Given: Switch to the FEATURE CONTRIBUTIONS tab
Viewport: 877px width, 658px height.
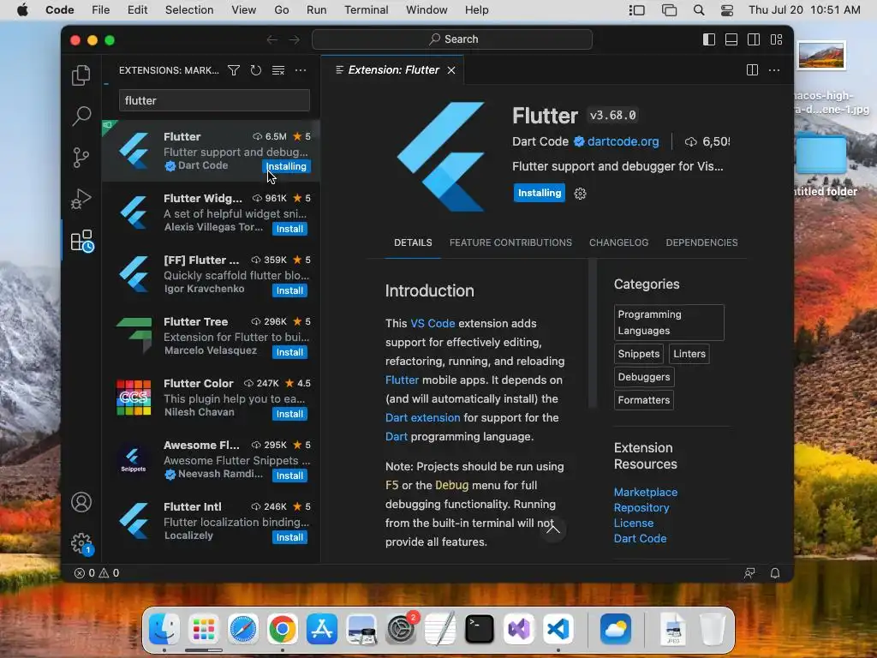Looking at the screenshot, I should [510, 242].
